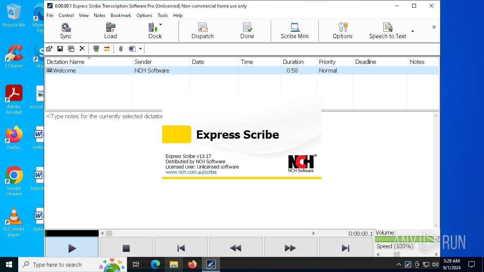
Task: Delete dictation with the X icon
Action: (x=82, y=49)
